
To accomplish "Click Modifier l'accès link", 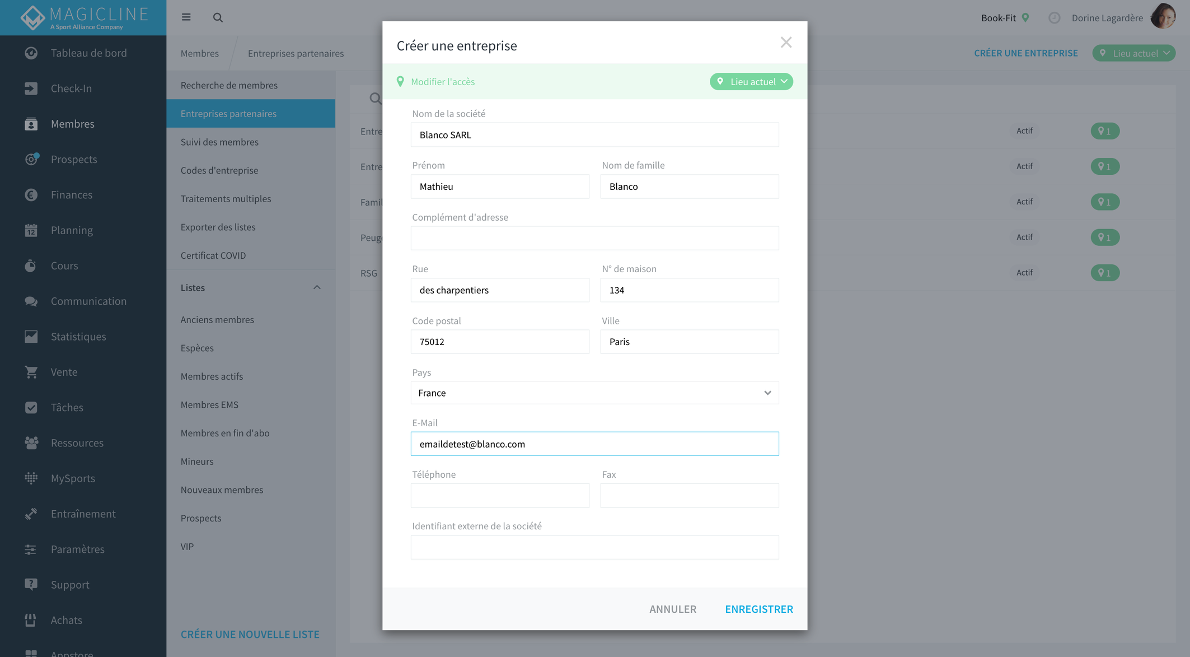I will click(442, 82).
